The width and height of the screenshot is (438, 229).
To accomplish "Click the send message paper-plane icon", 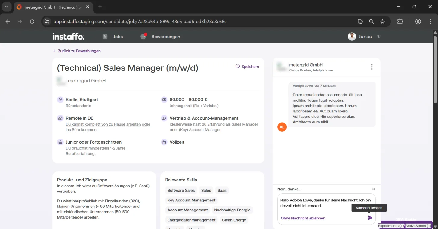I will tap(370, 218).
